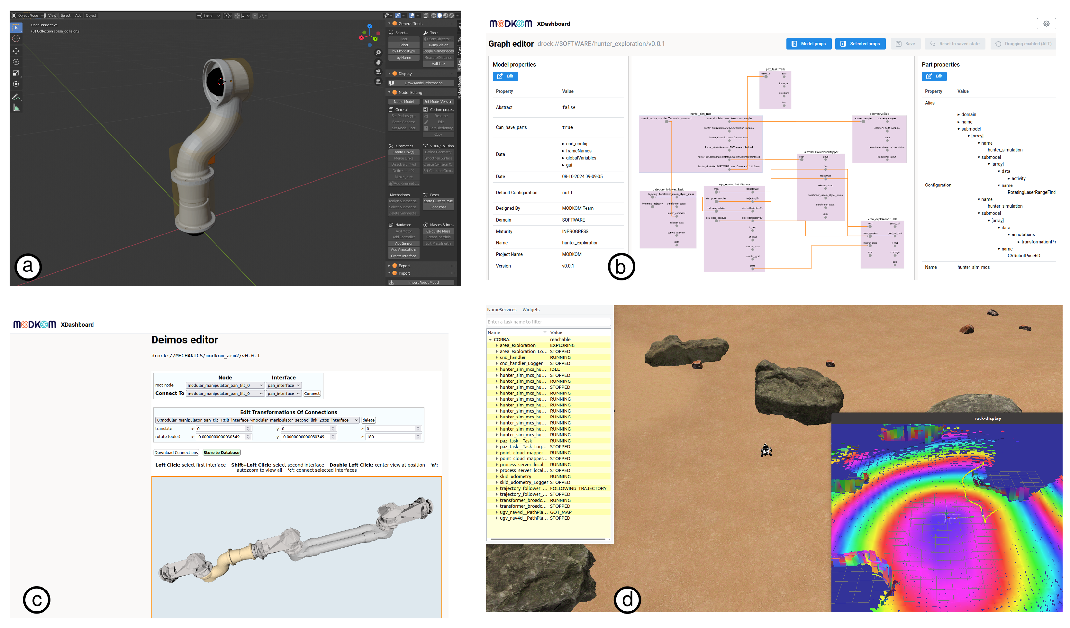The width and height of the screenshot is (1070, 628).
Task: Click the zoom magnifier viewport icon
Action: (x=378, y=53)
